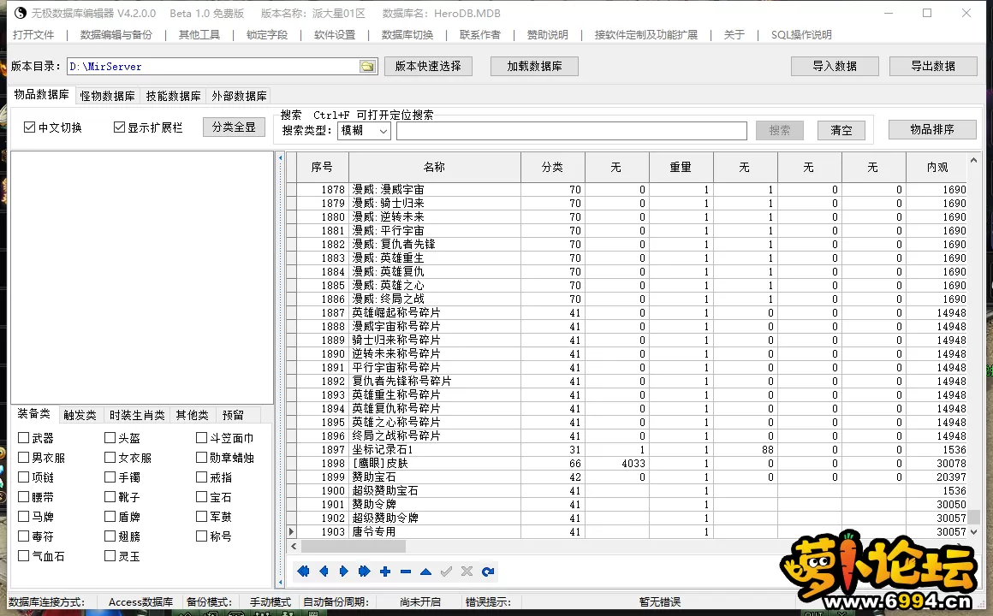Toggle the 中文切换 checkbox
Image resolution: width=993 pixels, height=616 pixels.
[x=29, y=127]
